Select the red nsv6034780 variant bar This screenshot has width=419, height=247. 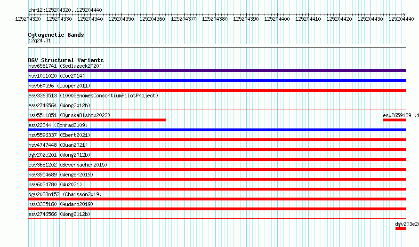217,189
